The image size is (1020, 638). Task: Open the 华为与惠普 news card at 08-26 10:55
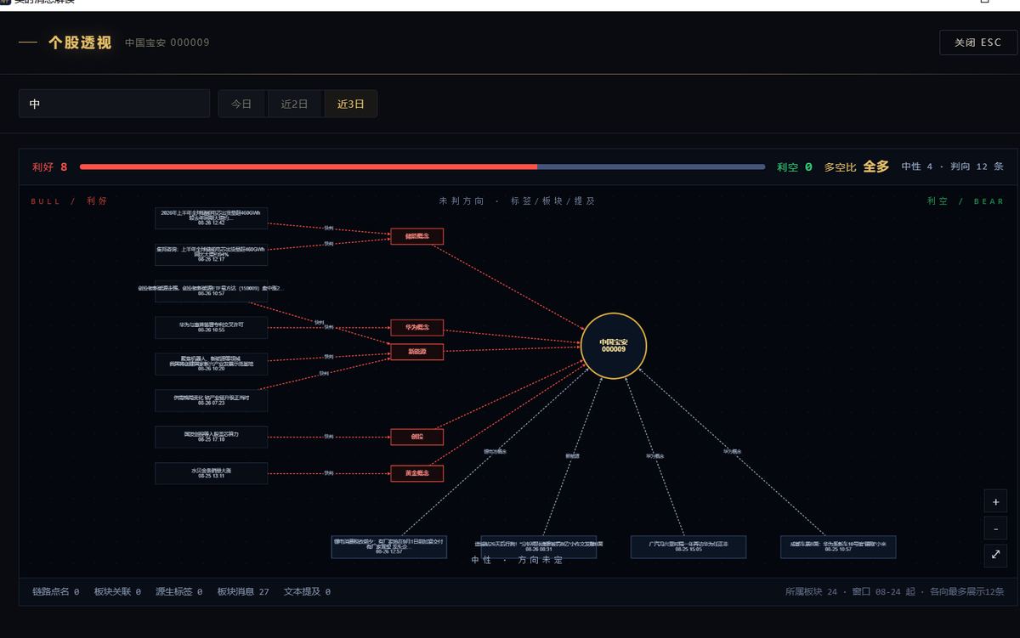211,327
